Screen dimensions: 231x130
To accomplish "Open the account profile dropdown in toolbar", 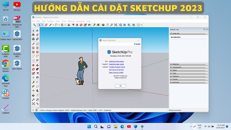I will 141,25.
